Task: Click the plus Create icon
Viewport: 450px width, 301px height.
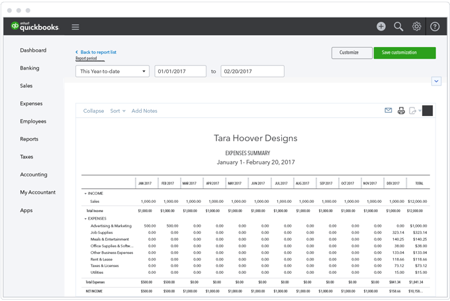Action: click(x=381, y=27)
